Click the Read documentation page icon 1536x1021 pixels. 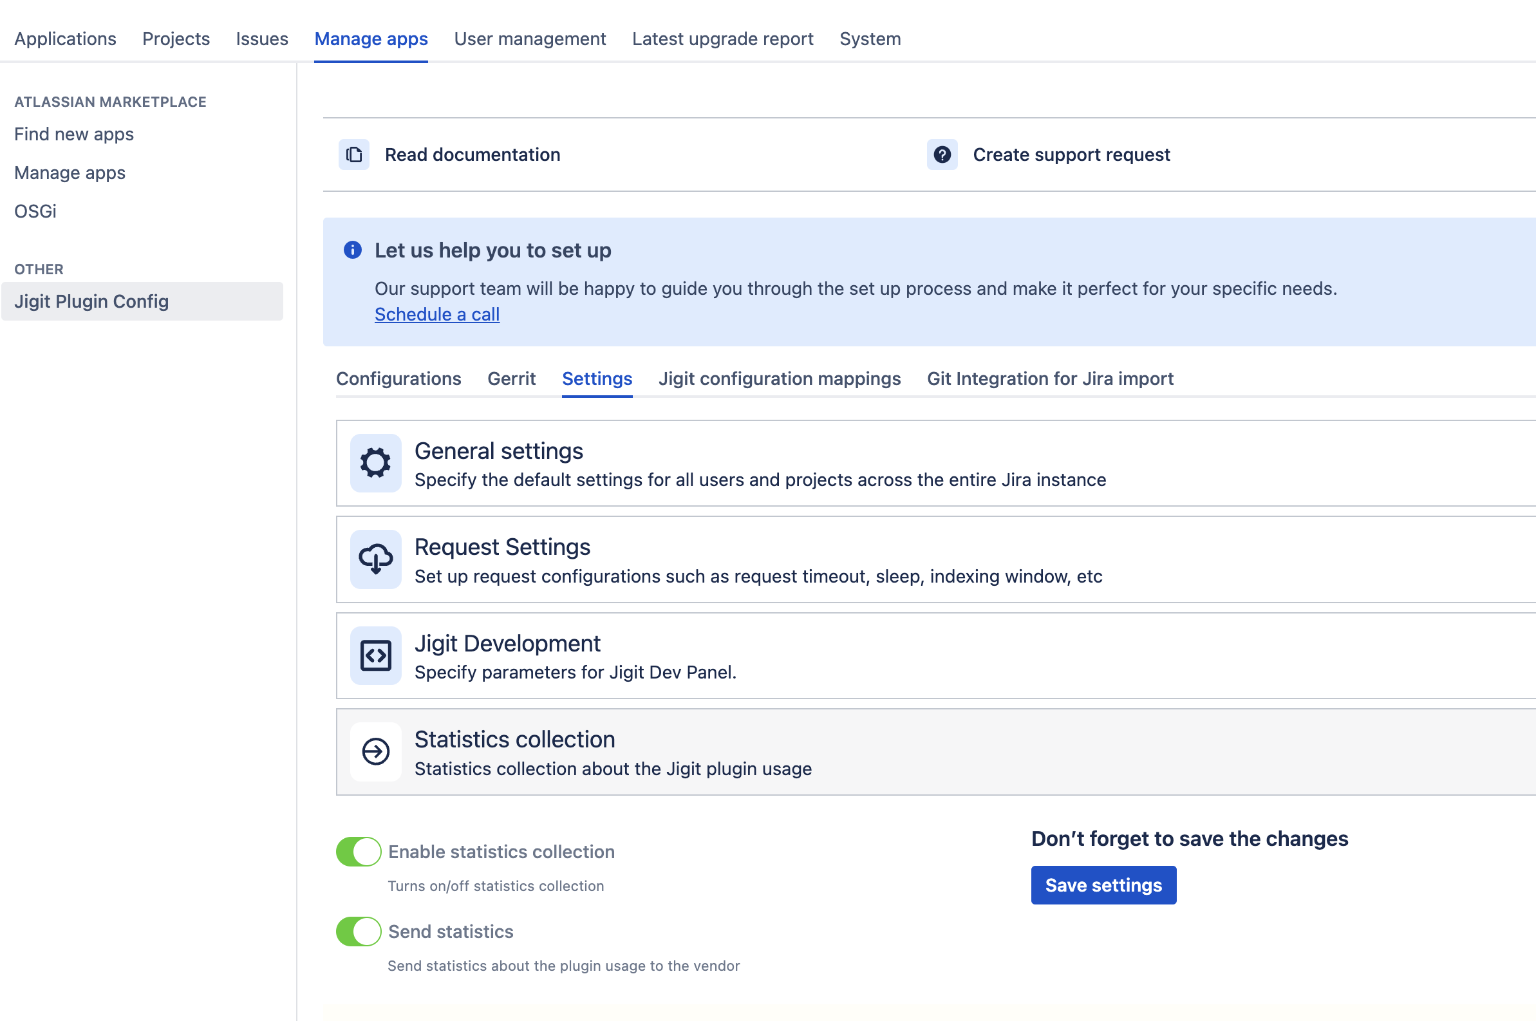pos(353,155)
